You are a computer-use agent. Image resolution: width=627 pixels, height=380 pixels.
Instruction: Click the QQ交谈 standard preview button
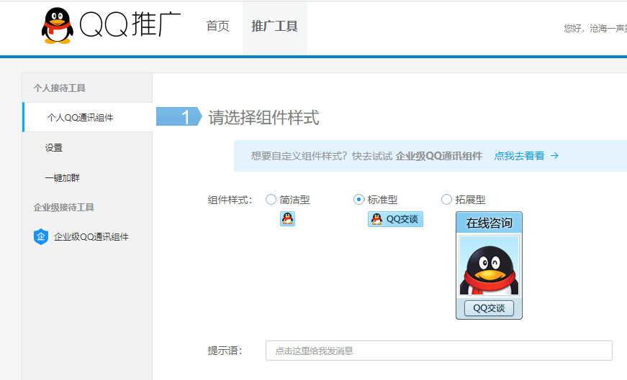[x=395, y=219]
